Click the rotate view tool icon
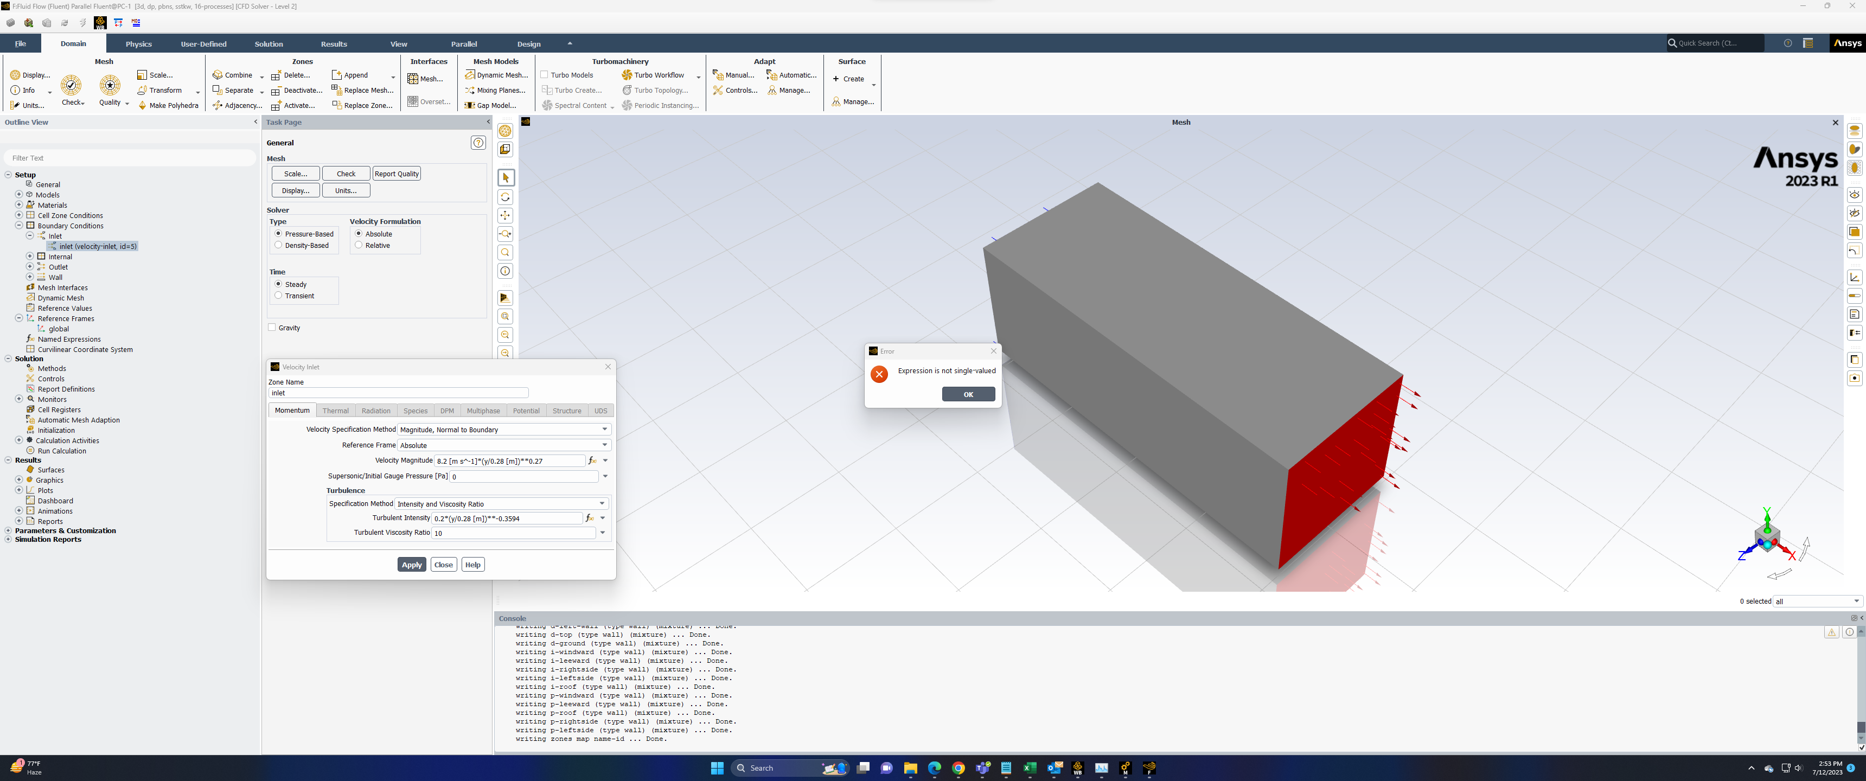Viewport: 1866px width, 781px height. tap(505, 197)
